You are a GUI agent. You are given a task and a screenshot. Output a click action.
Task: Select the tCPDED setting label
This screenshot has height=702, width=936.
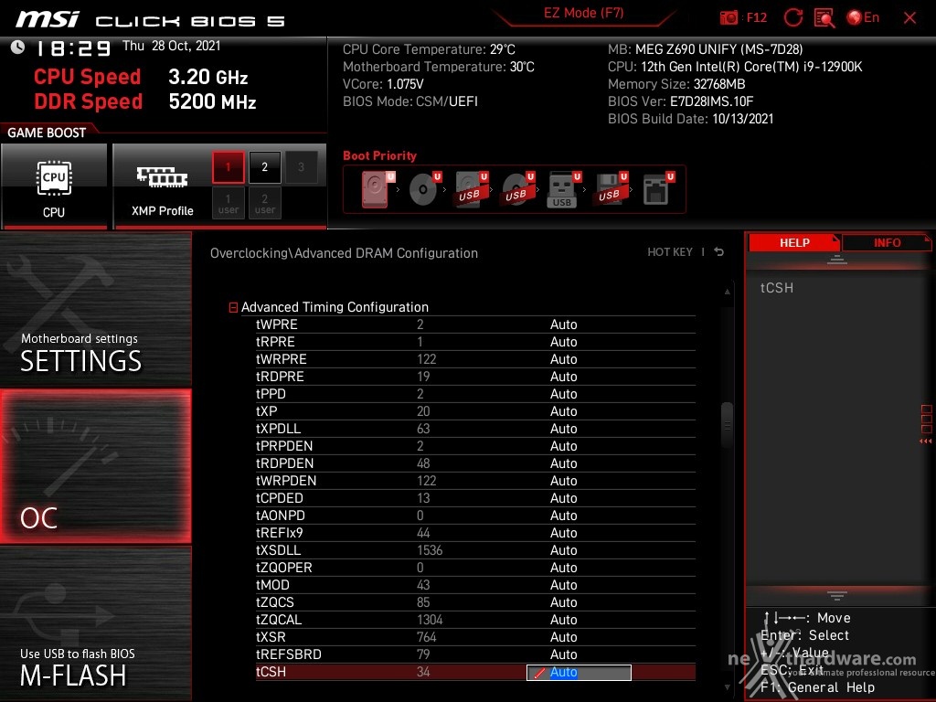[x=280, y=498]
